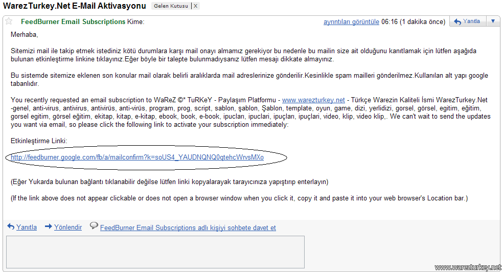503x272 pixels.
Task: Expand the dropdown arrow next to Yanıtla
Action: click(x=493, y=21)
